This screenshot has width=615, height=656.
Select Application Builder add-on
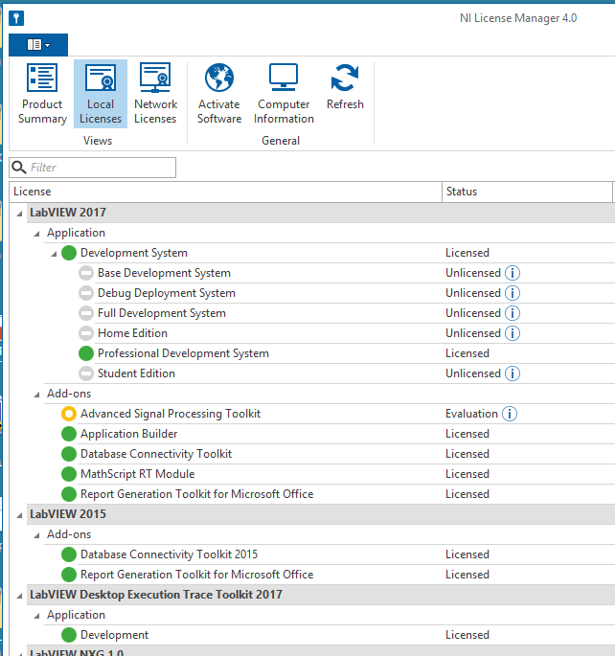pos(129,434)
